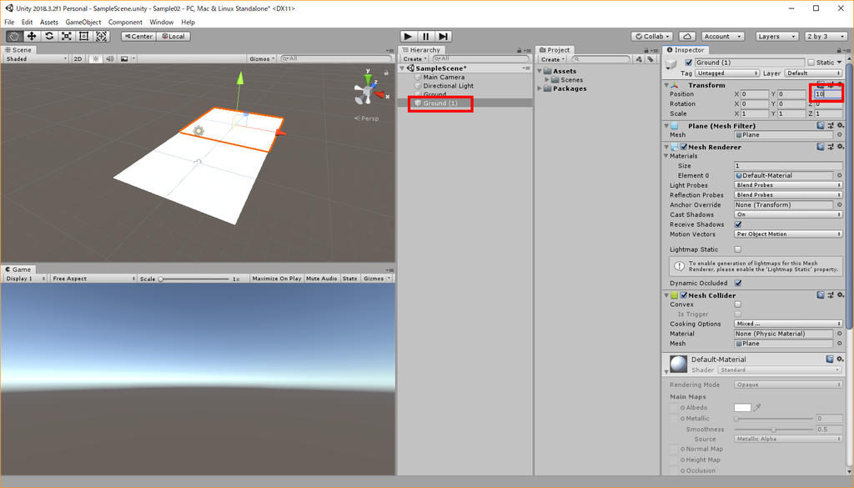
Task: Open the Tag Untagged dropdown
Action: click(x=727, y=73)
